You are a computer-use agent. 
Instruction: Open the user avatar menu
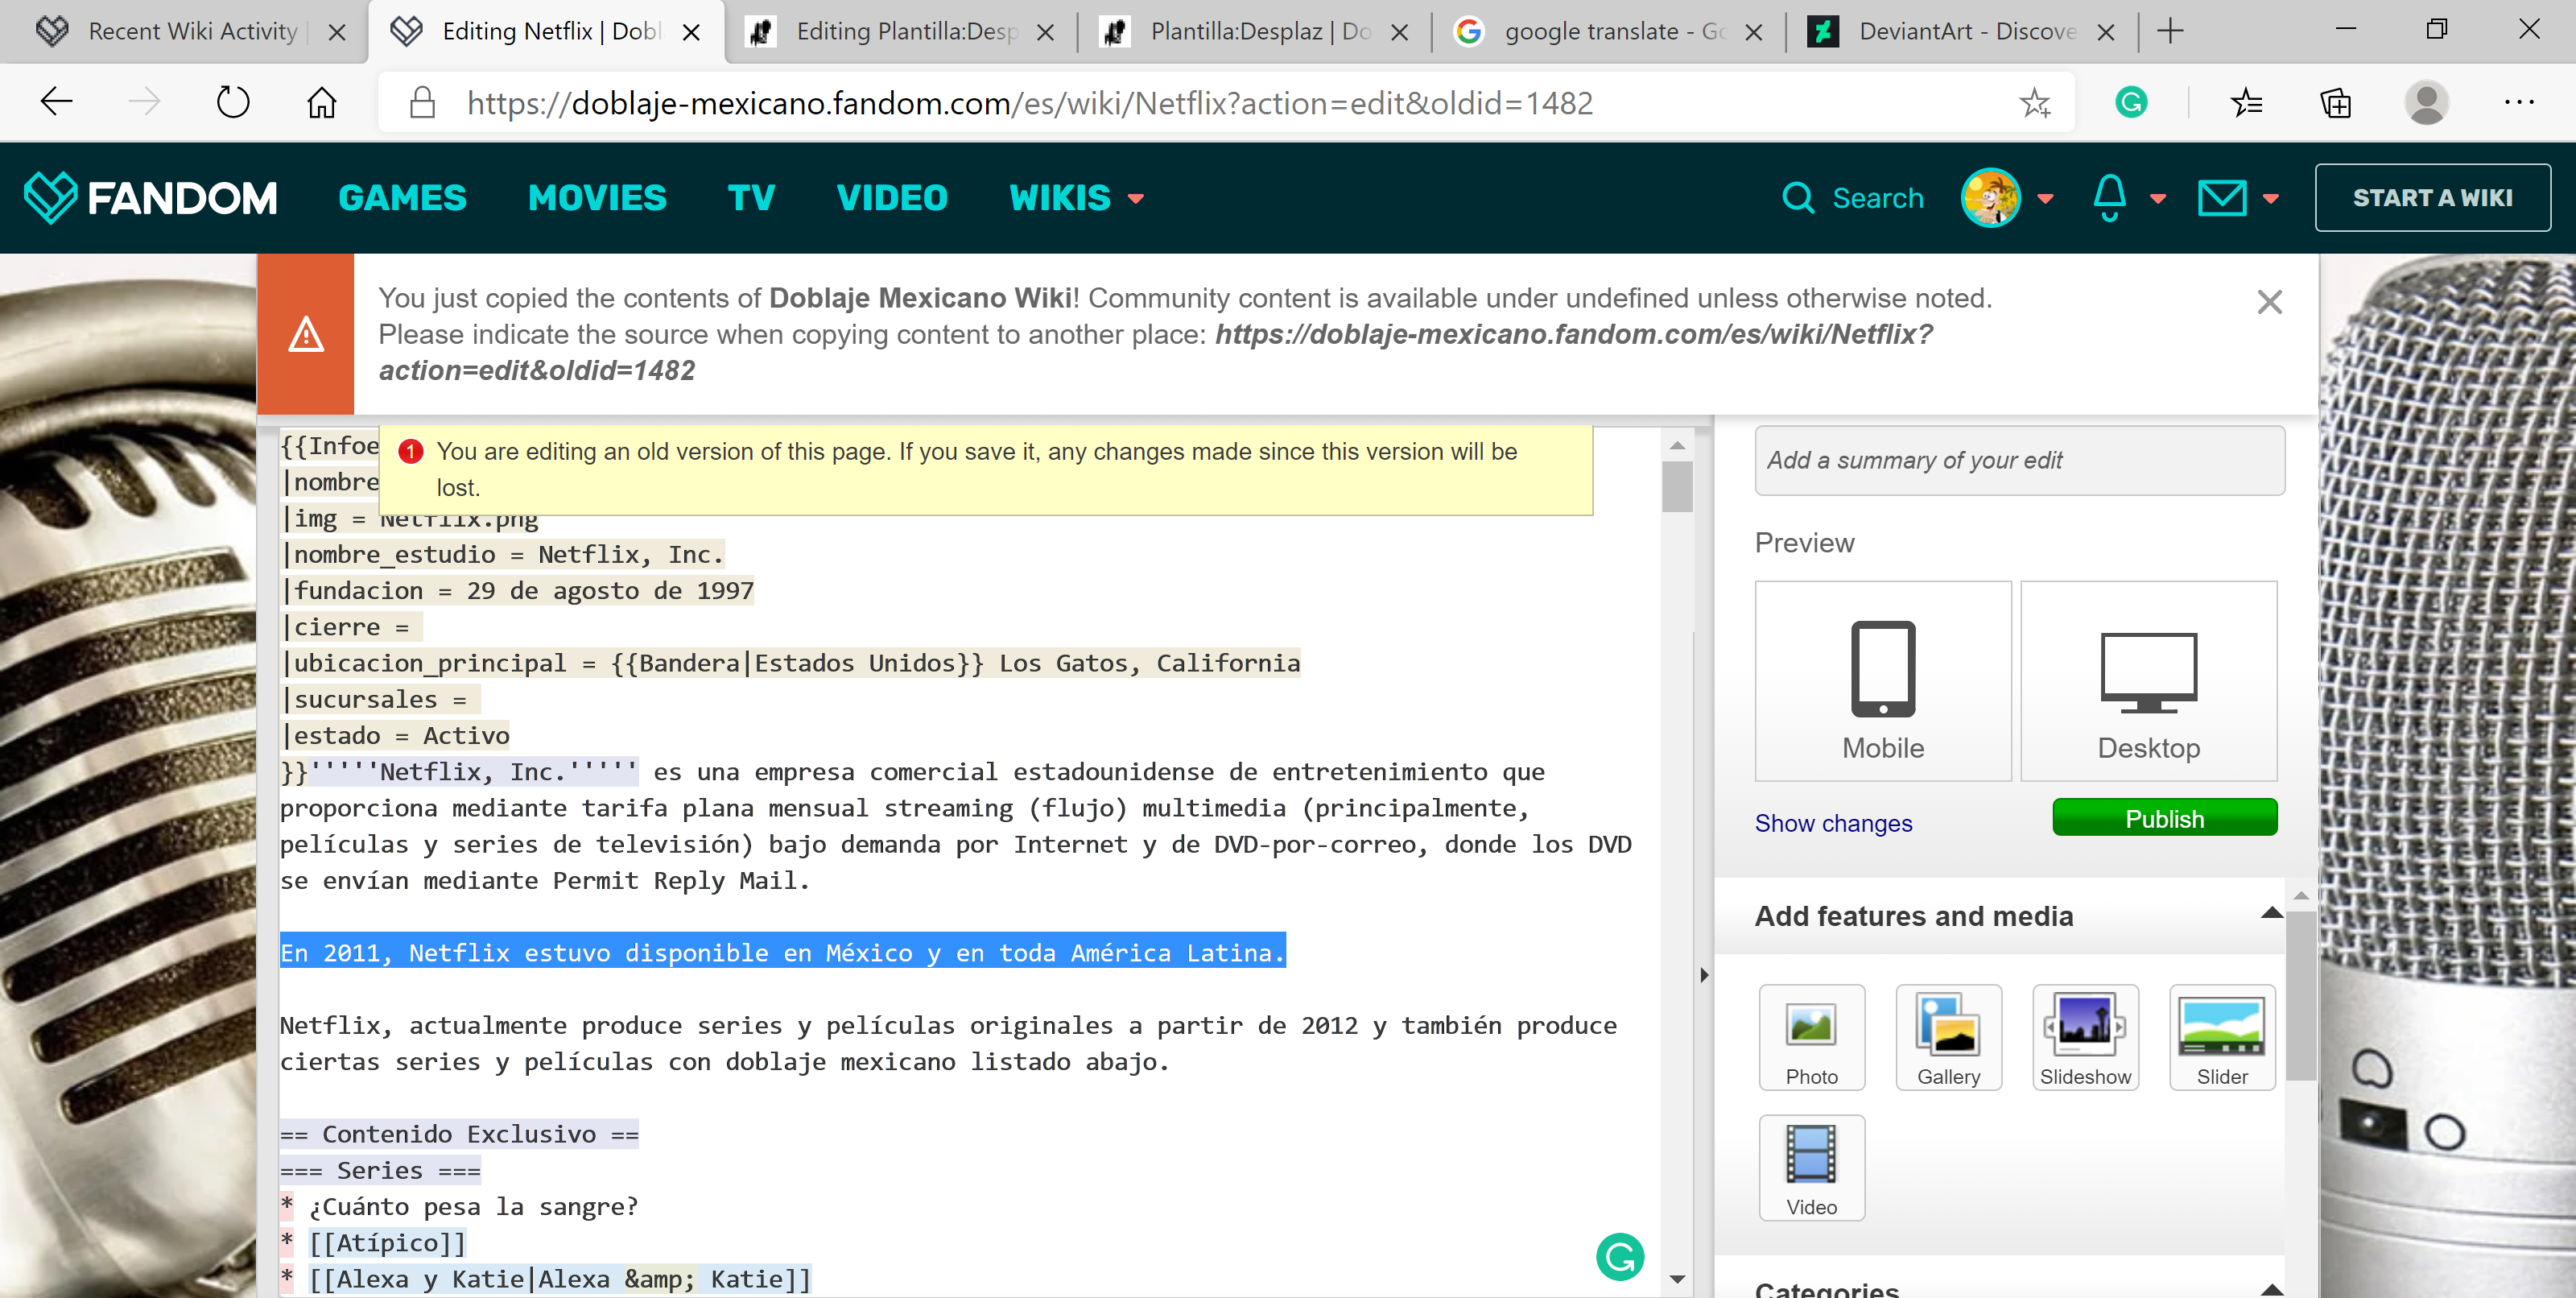(1990, 198)
